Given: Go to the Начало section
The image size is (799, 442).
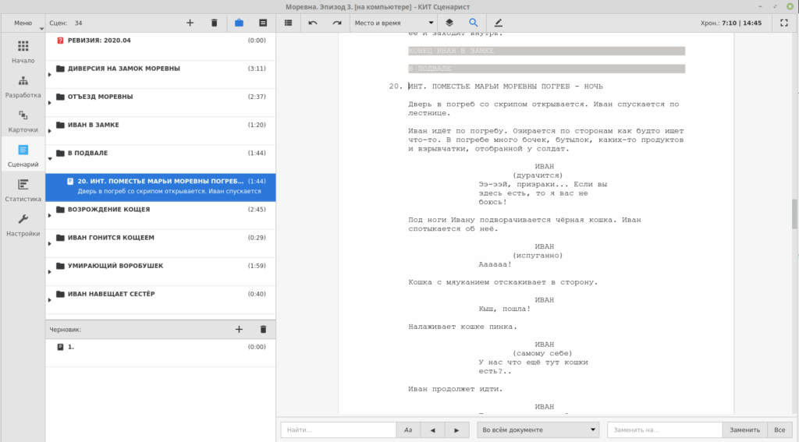Looking at the screenshot, I should pos(23,52).
